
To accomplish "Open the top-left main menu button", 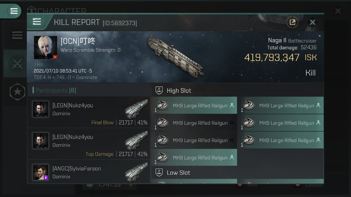I will click(x=14, y=11).
